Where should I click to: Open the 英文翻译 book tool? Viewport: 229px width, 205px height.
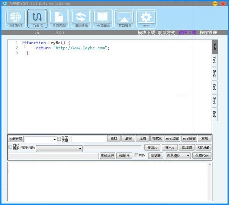pos(103,19)
